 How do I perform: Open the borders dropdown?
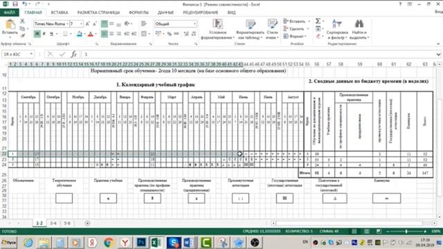coord(71,34)
